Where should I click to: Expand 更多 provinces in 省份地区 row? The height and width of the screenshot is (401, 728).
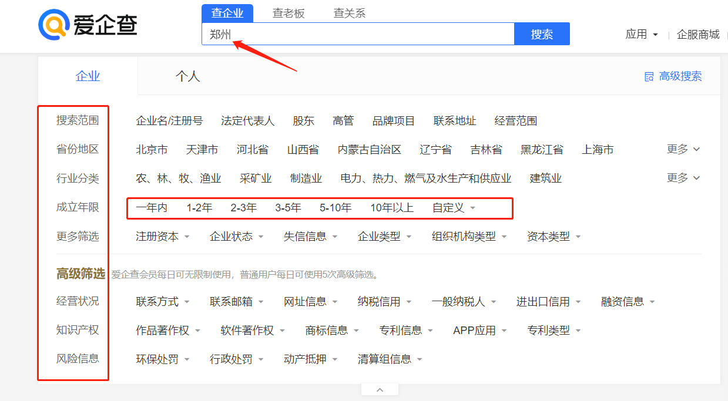pos(683,150)
